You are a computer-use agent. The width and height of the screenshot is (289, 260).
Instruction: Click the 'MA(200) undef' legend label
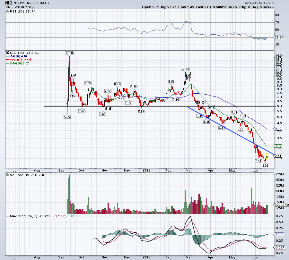pos(20,60)
